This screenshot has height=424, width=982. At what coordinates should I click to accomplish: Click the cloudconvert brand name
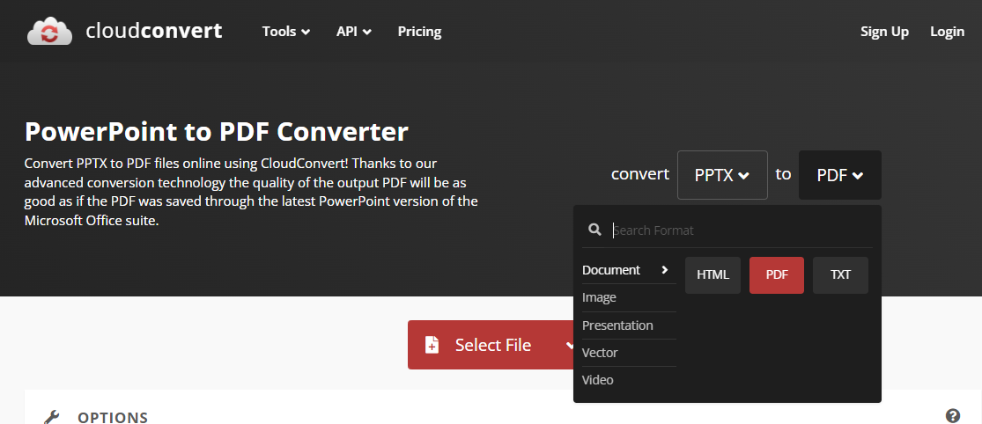(154, 31)
